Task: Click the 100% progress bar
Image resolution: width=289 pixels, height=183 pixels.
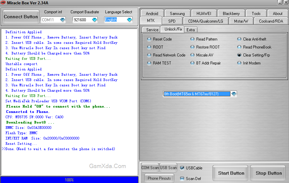Action: click(x=69, y=180)
